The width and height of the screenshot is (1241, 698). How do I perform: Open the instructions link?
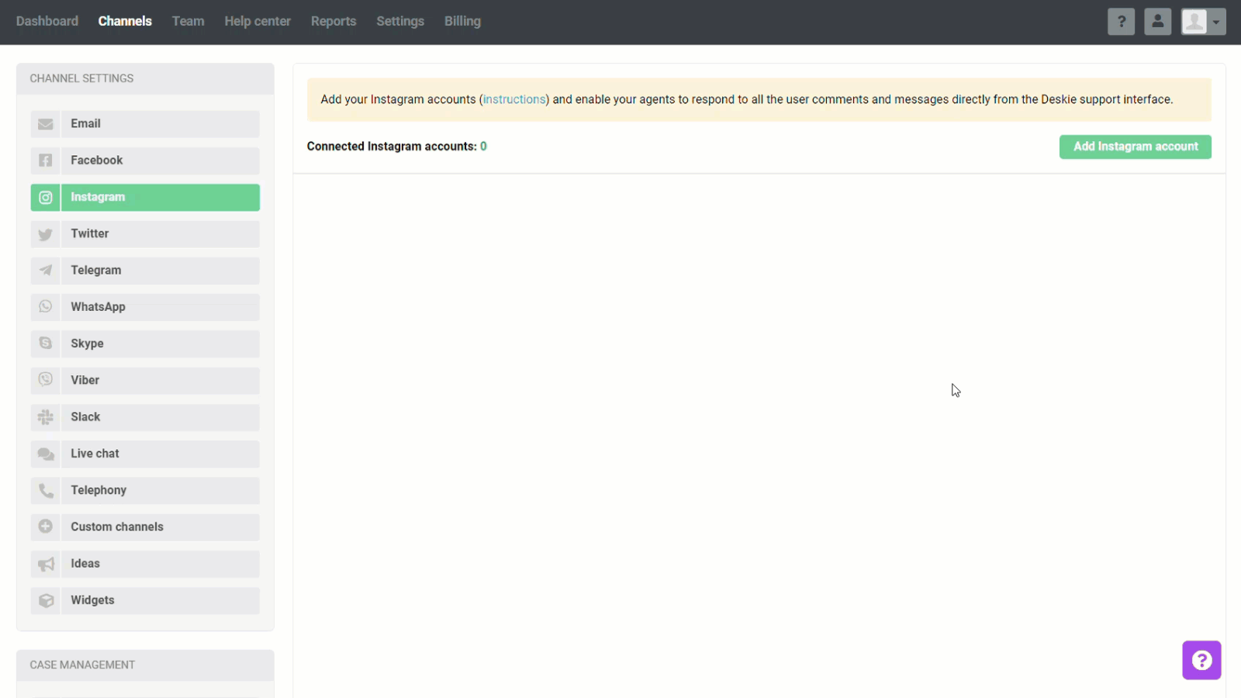(x=514, y=99)
